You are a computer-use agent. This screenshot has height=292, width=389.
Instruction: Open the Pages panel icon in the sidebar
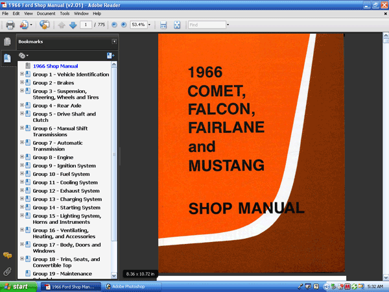(x=7, y=42)
